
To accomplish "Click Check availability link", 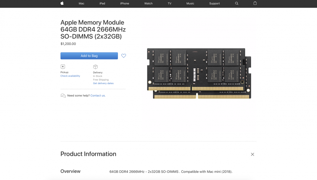I will tap(70, 76).
